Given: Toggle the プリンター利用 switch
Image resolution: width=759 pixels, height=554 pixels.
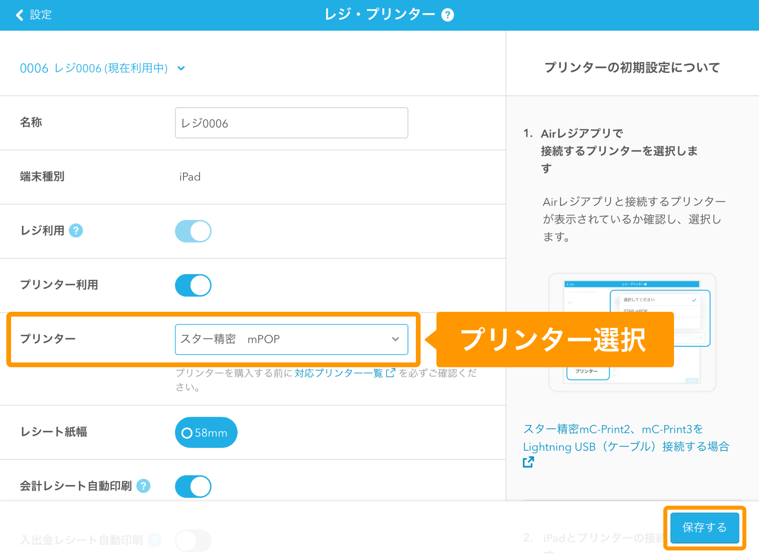Looking at the screenshot, I should coord(193,285).
